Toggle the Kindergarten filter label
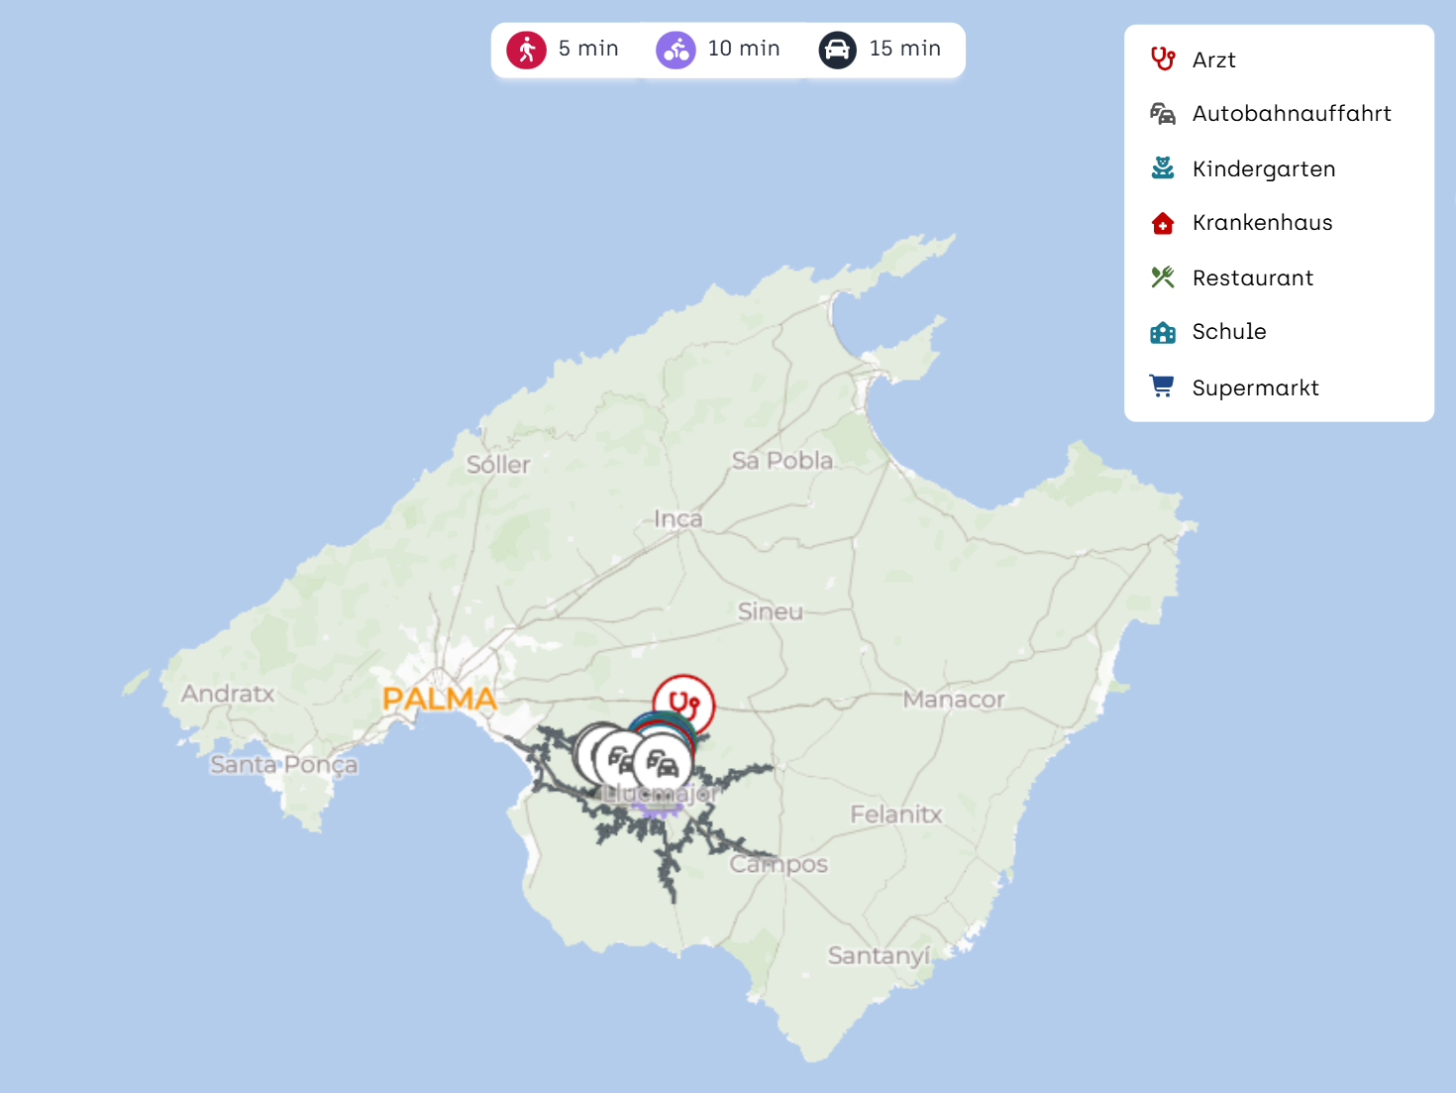This screenshot has width=1456, height=1093. [x=1263, y=169]
